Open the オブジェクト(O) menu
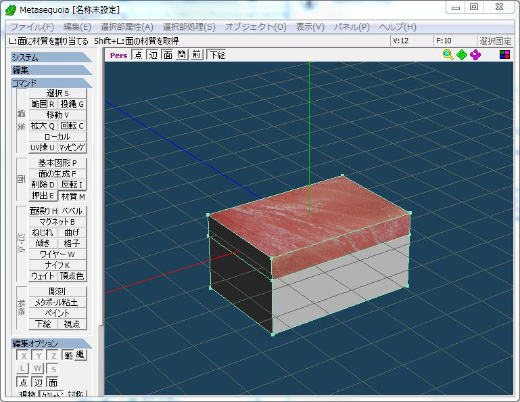Screen dimensions: 520x402 (256, 27)
